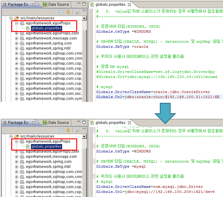The image size is (223, 197).
Task: Switch to lower Data Source tab
Action: (x=56, y=123)
